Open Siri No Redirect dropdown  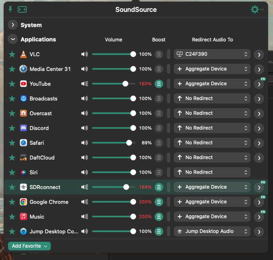click(212, 172)
